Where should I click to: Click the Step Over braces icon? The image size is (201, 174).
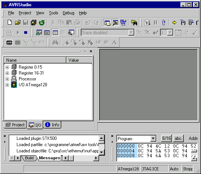click(191, 23)
